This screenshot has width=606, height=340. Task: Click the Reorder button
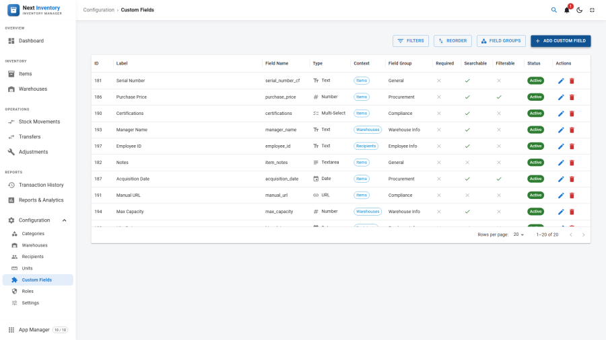point(452,41)
